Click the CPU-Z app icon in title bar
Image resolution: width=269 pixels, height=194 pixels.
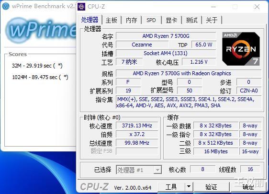point(81,7)
